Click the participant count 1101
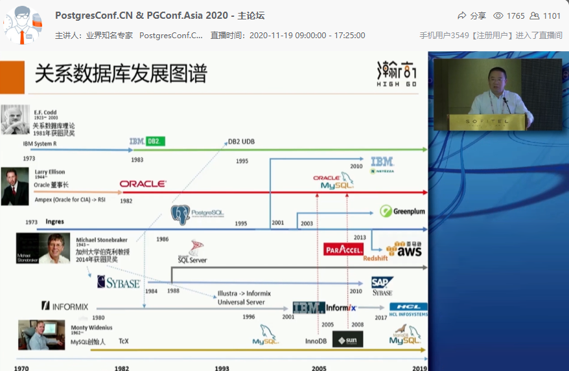This screenshot has height=371, width=569. (552, 16)
